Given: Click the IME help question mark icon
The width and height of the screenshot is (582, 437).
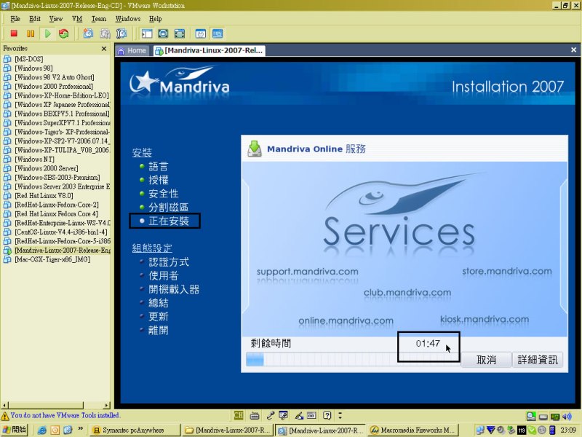Looking at the screenshot, I should (x=327, y=415).
